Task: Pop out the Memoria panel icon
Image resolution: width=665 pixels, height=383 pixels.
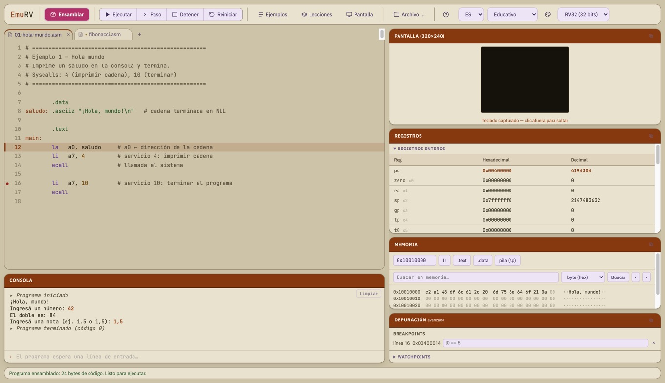Action: pyautogui.click(x=651, y=245)
